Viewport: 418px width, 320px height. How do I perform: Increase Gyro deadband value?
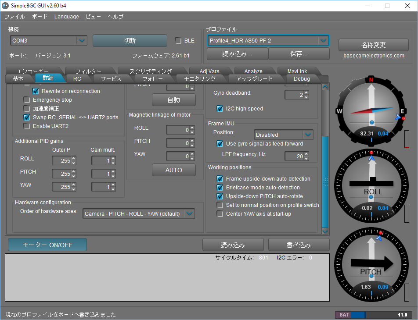tap(306, 92)
